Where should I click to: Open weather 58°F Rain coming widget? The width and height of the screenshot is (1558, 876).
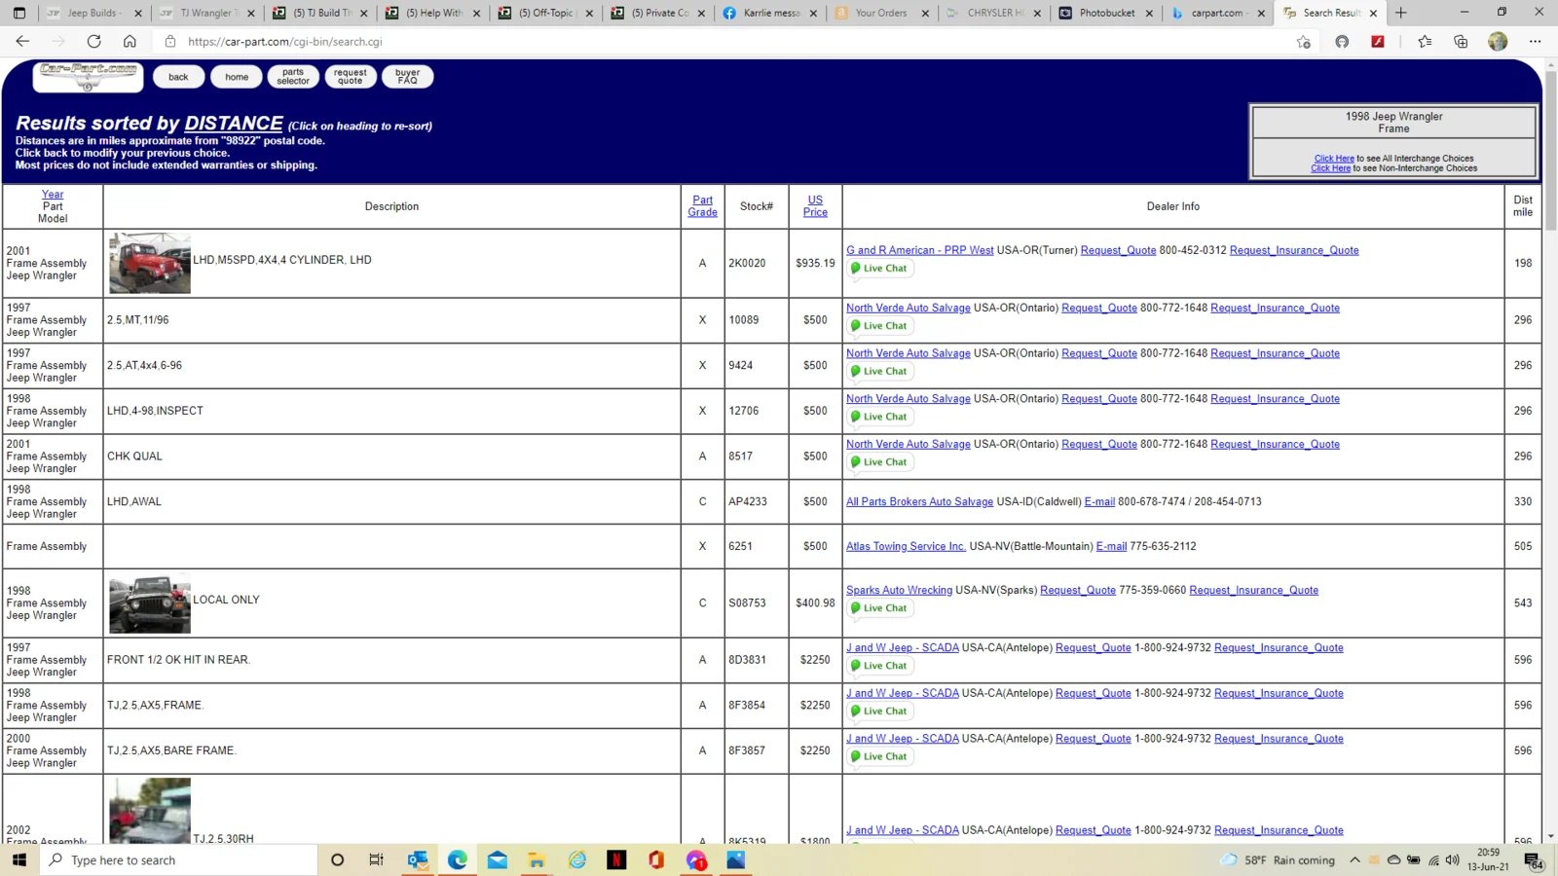click(1278, 859)
